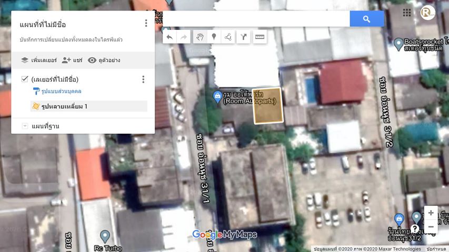Screen dimensions: 449x252
Task: Click inside the map search field
Action: [256, 19]
